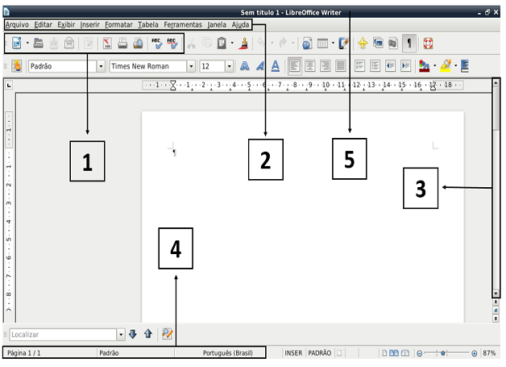The height and width of the screenshot is (367, 506).
Task: Toggle INSER insert mode in status bar
Action: (x=293, y=353)
